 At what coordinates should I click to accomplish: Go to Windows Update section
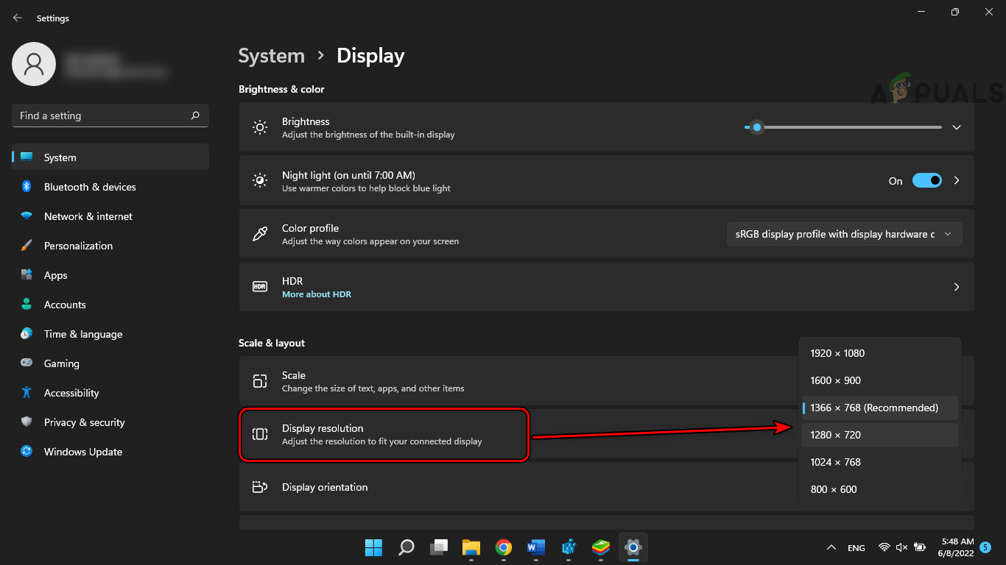tap(82, 452)
